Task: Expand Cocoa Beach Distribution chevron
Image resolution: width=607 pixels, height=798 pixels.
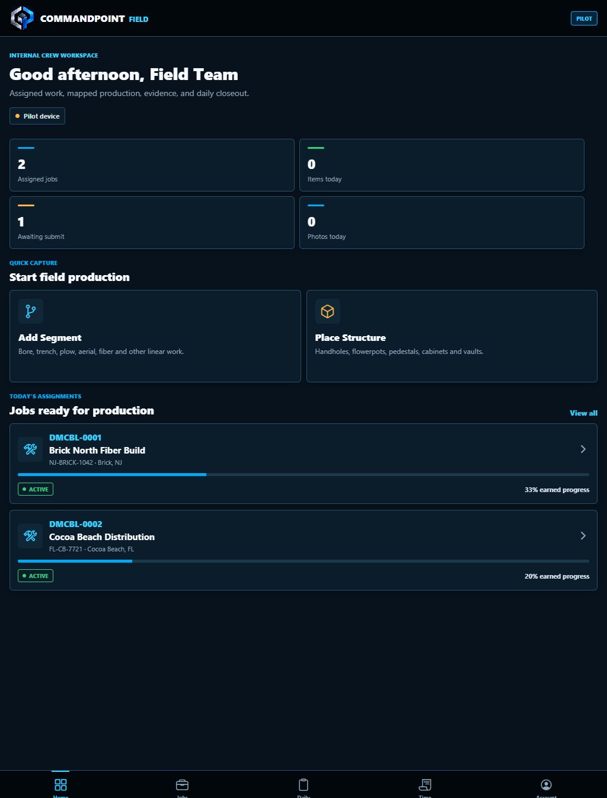Action: (583, 536)
